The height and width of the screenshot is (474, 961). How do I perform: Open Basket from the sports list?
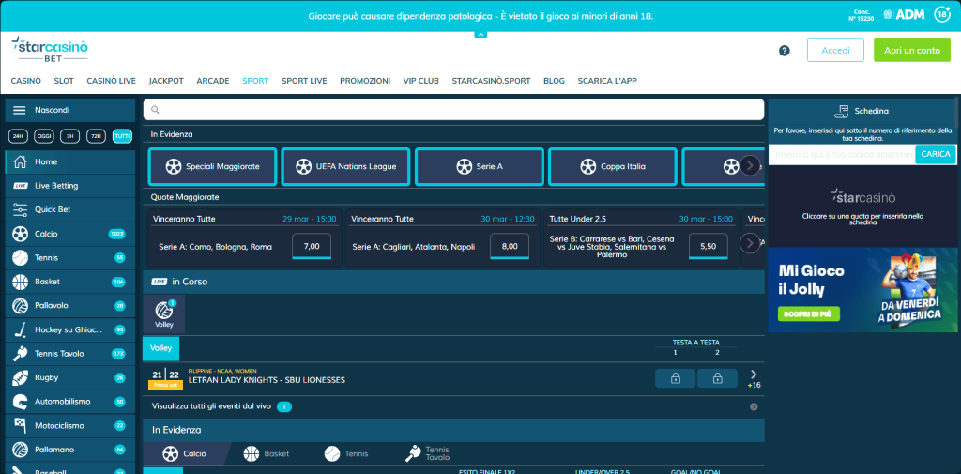point(47,282)
